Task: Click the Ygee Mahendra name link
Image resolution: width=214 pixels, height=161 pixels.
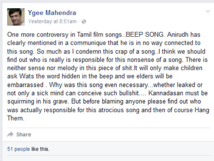Action: point(52,13)
